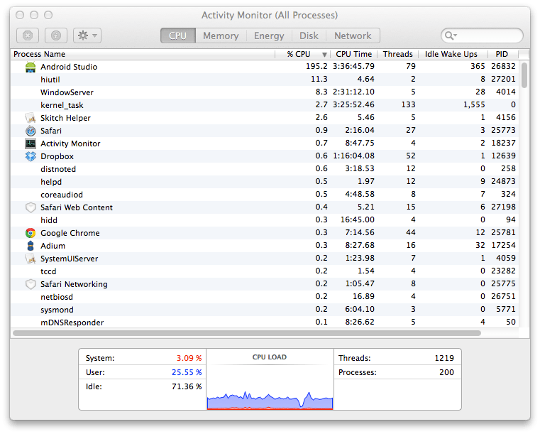540x434 pixels.
Task: Click kernel_task's 1,555 idle wake ups
Action: 474,104
